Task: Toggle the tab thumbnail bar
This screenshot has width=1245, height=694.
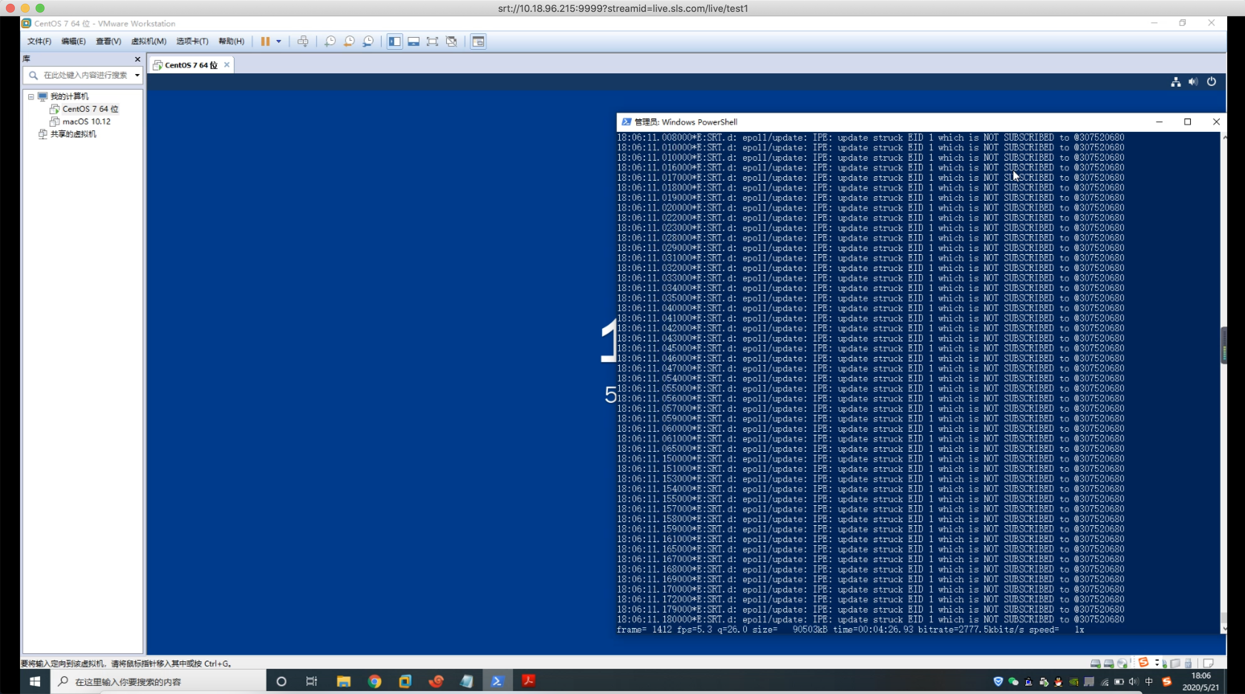Action: pos(414,41)
